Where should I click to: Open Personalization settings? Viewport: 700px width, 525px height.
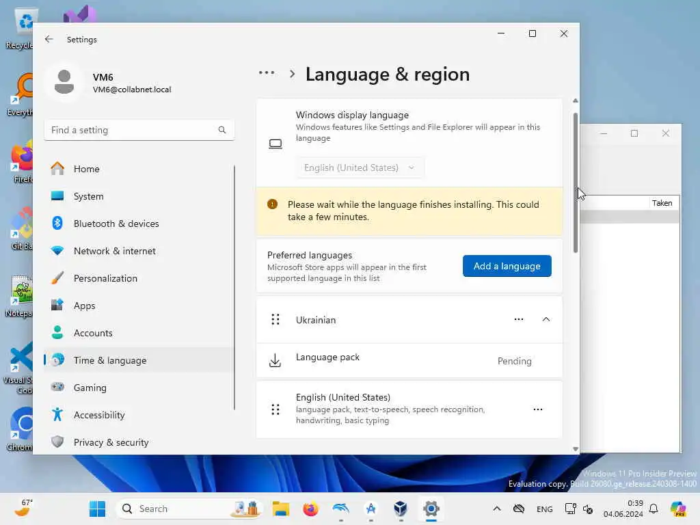(139, 278)
